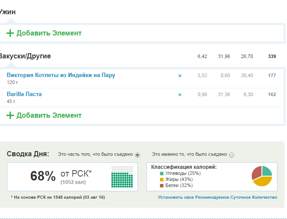Click the green Углеводы legend swatch

[x=162, y=174]
